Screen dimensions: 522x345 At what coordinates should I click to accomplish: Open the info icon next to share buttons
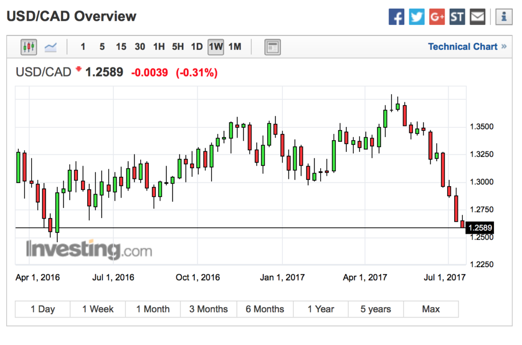504,17
